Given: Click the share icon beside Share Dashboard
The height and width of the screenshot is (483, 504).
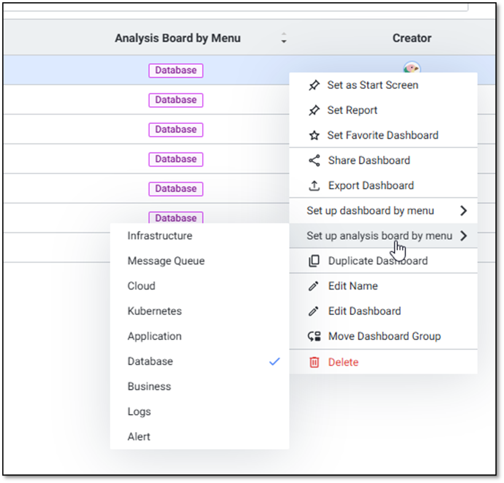Looking at the screenshot, I should click(x=314, y=161).
